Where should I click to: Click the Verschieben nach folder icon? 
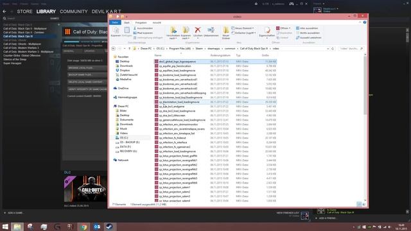[x=173, y=33]
